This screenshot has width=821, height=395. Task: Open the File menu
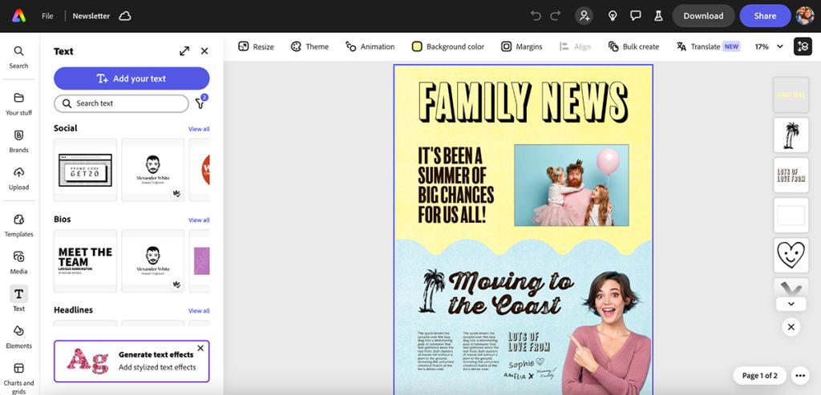pyautogui.click(x=47, y=16)
